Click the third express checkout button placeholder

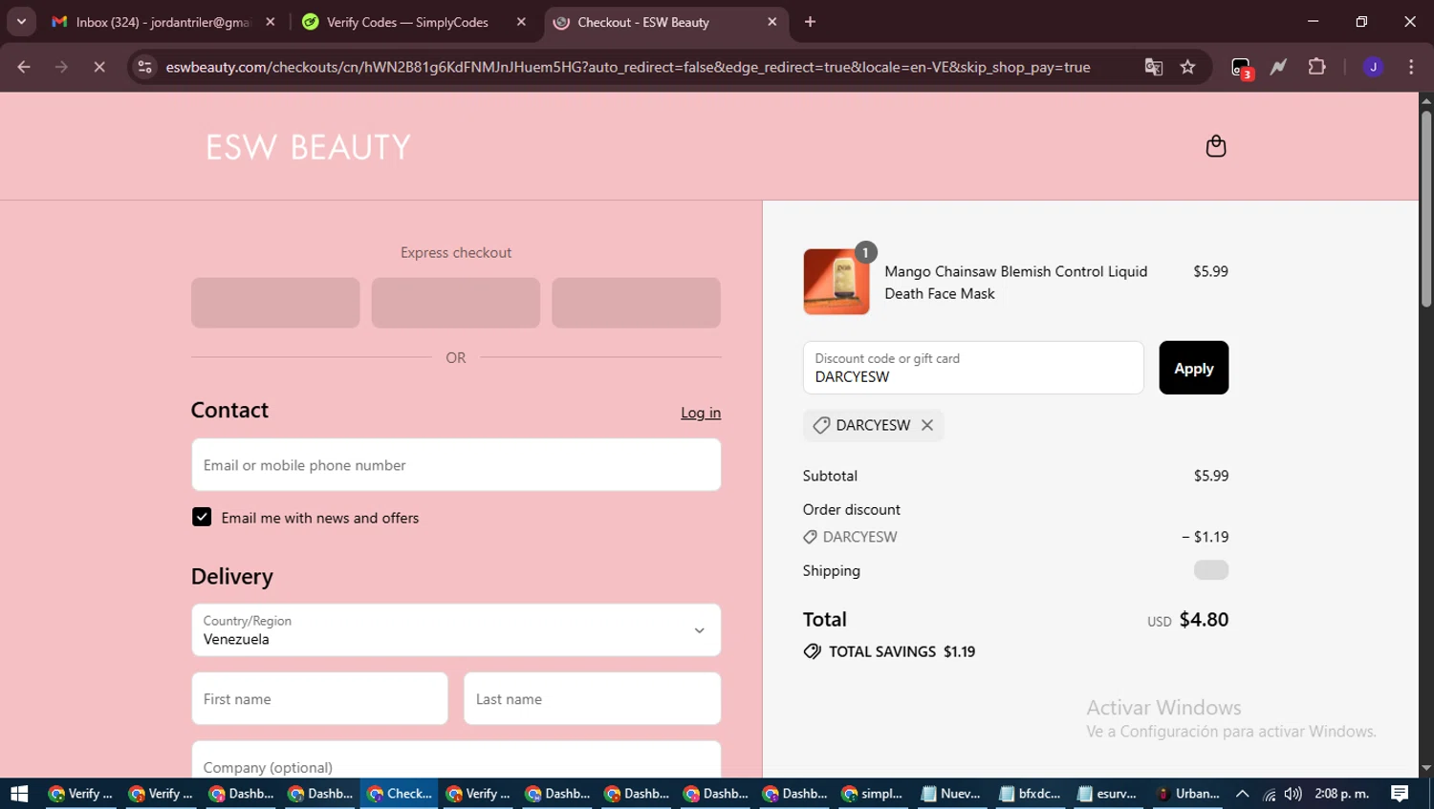(x=637, y=303)
